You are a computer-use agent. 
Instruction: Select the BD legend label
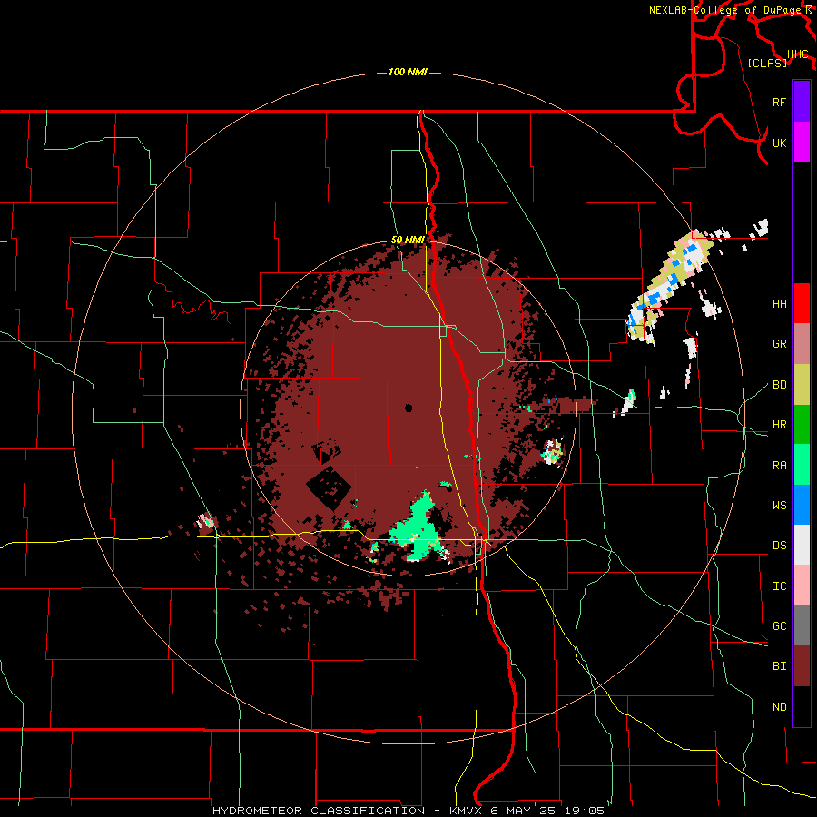[779, 385]
